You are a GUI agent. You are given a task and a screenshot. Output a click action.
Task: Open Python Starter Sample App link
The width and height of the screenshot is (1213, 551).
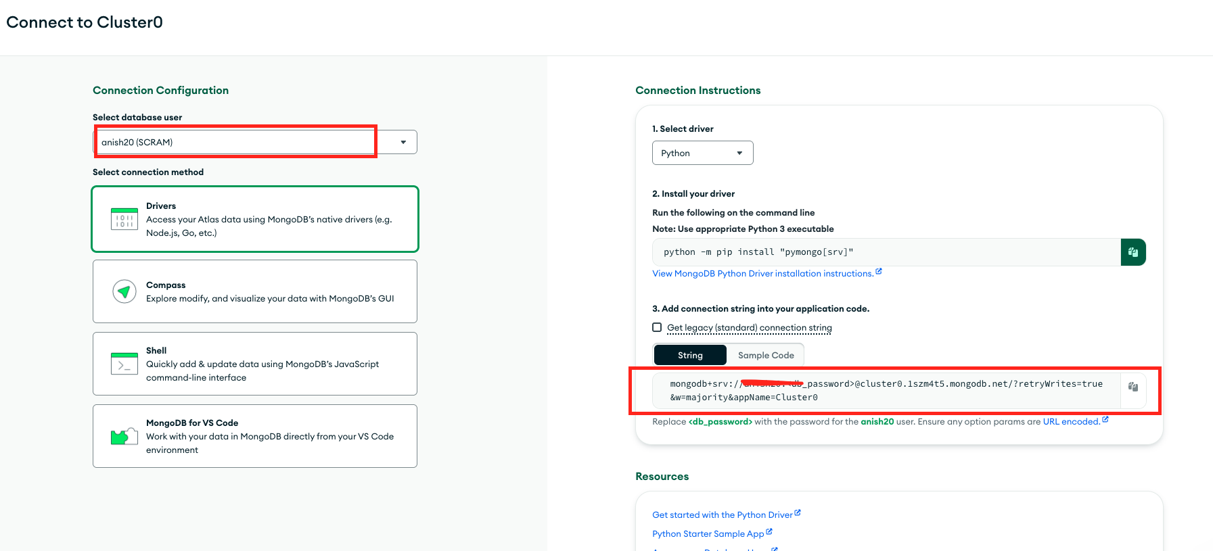pyautogui.click(x=708, y=534)
